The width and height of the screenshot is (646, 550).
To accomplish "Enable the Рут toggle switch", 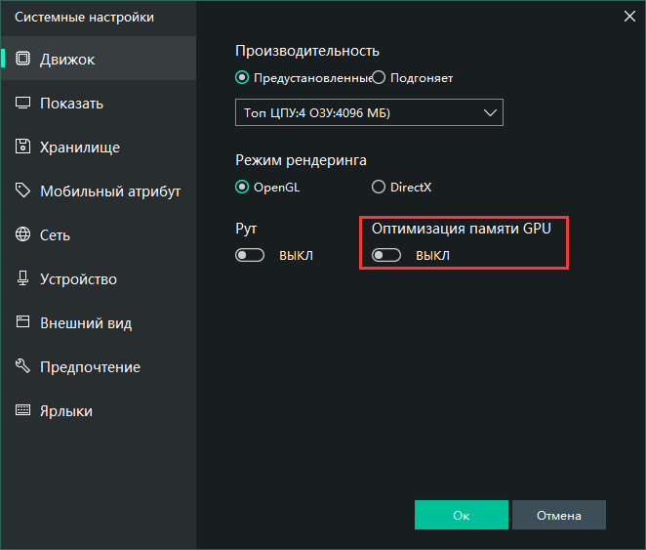I will (x=250, y=255).
